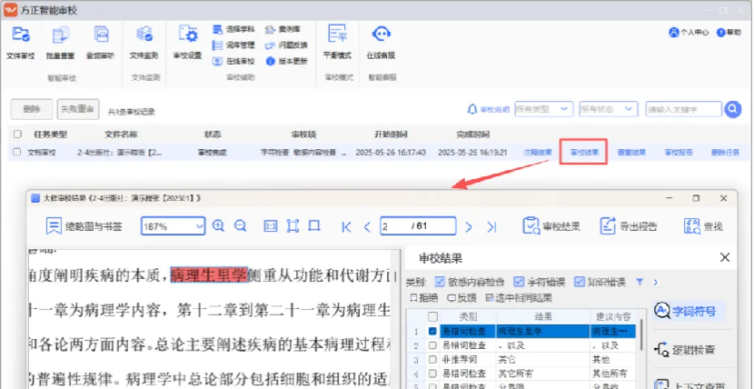Image resolution: width=754 pixels, height=389 pixels.
Task: Open 注释结果 link
Action: [537, 153]
